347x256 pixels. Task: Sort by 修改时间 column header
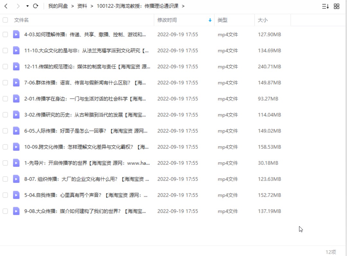click(167, 20)
